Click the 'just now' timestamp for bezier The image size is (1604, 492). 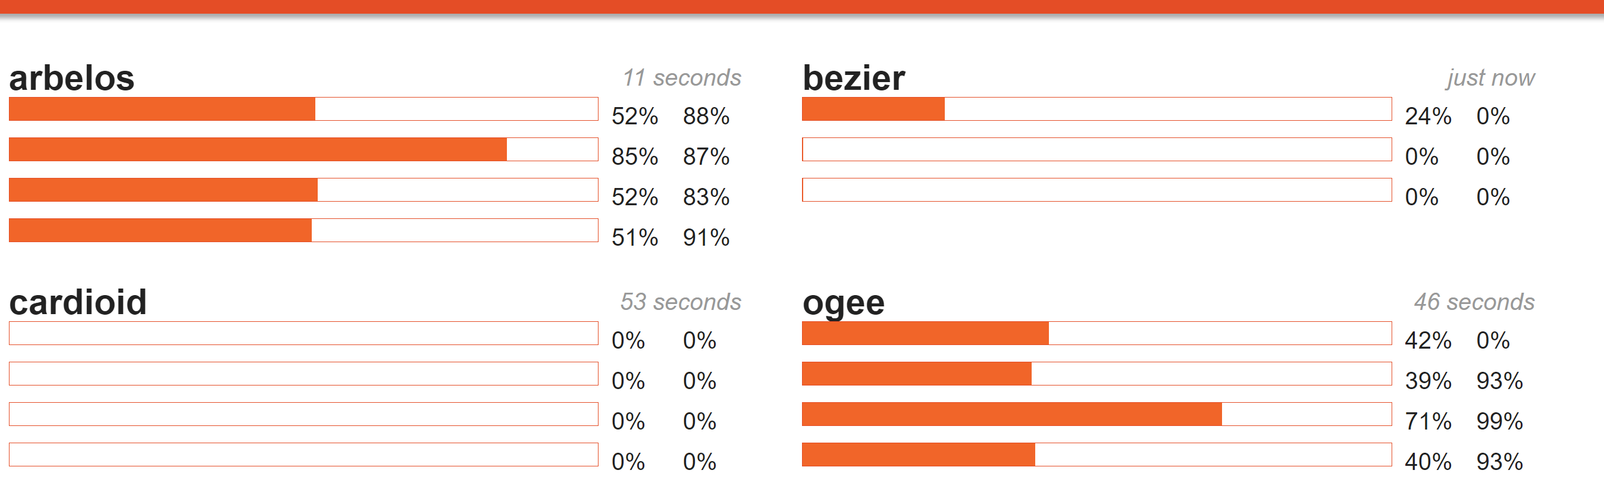[x=1491, y=78]
